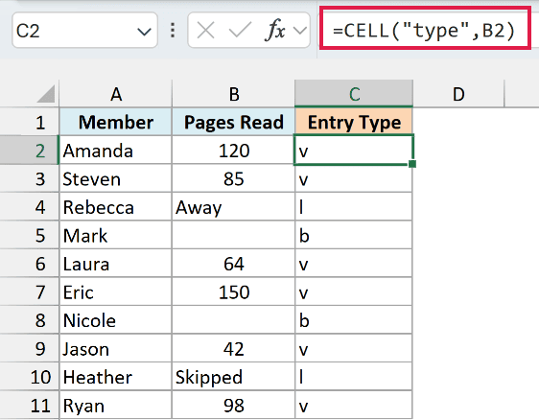The height and width of the screenshot is (420, 539).
Task: Click the formula bar three-dot handle
Action: pos(173,31)
